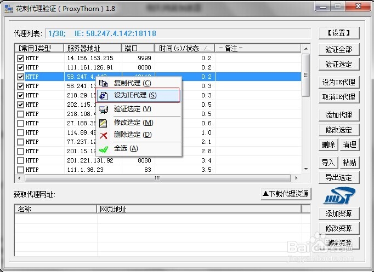
Task: Sort by the 服务器地址 column header
Action: pyautogui.click(x=93, y=48)
